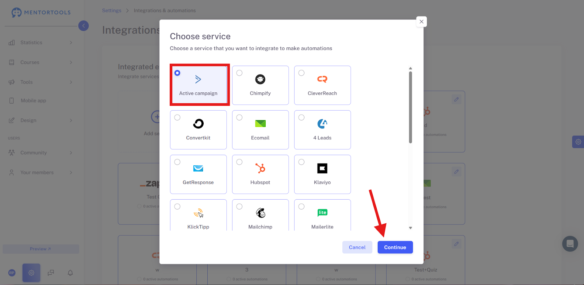Click the KlickTipp cursor logo
Screen dimensions: 584x285
click(x=199, y=213)
